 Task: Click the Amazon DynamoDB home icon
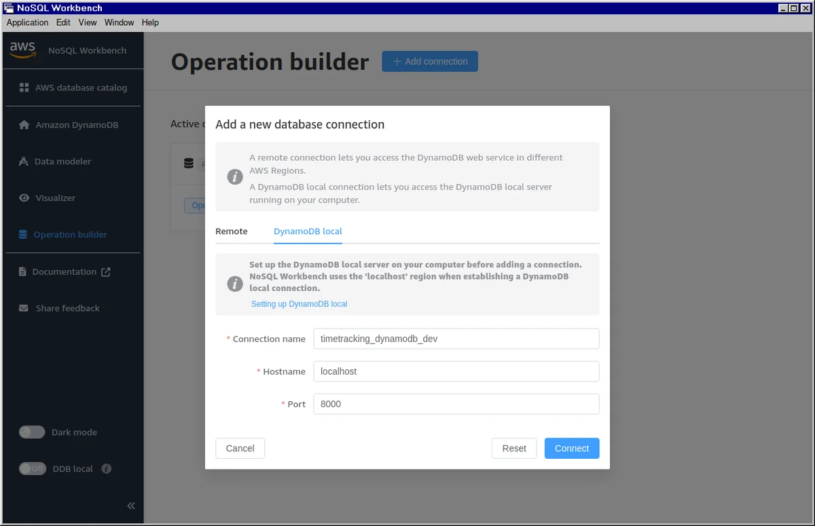(24, 125)
